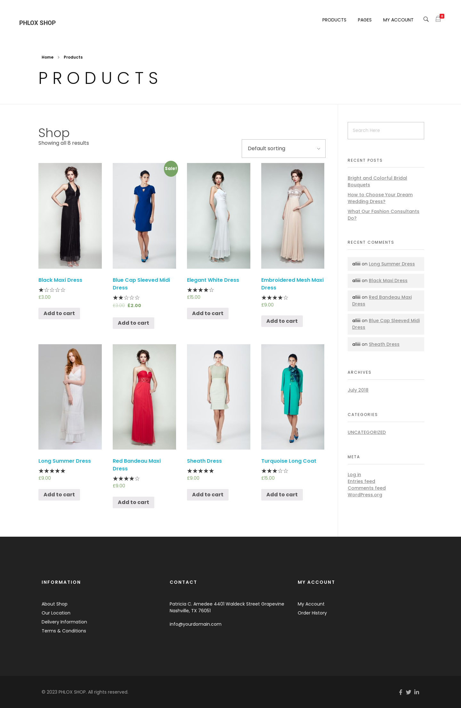Click the Search Here input field
Screen dimensions: 461x708
(385, 131)
